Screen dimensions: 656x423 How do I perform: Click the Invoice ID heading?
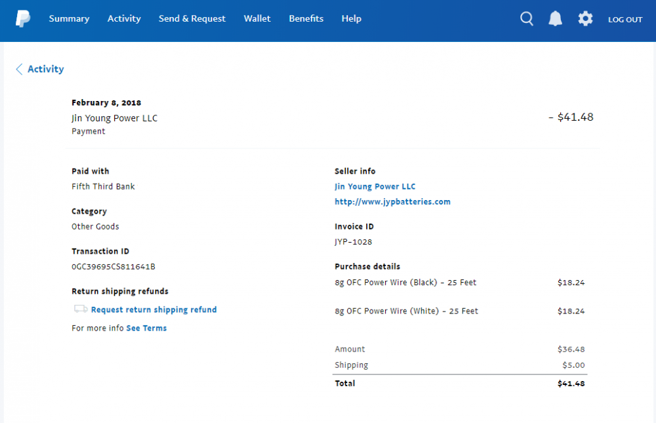pos(354,226)
